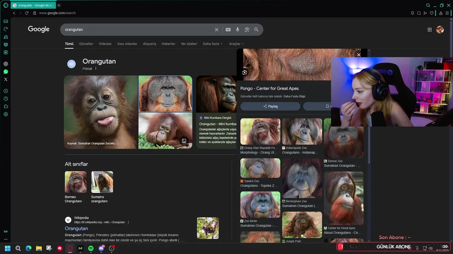Open the X (Twitter) sidebar icon

pyautogui.click(x=6, y=79)
